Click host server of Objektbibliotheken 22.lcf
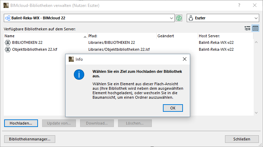263x147 pixels. 216,49
